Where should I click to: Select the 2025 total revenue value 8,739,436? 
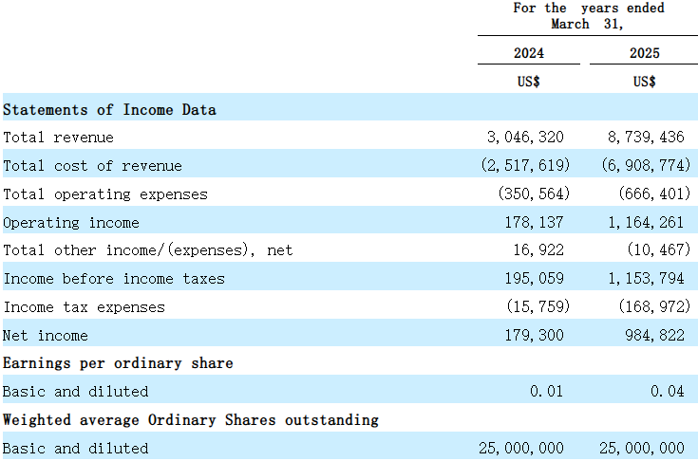pos(646,138)
